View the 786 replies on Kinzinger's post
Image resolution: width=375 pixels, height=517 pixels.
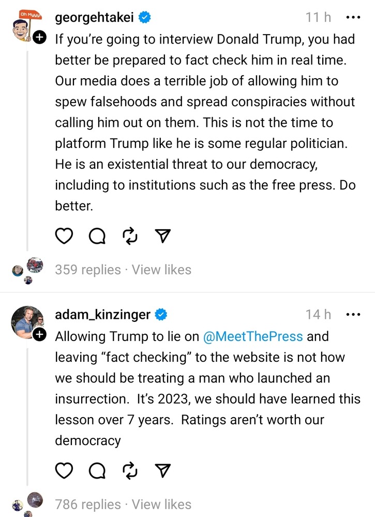(x=87, y=504)
